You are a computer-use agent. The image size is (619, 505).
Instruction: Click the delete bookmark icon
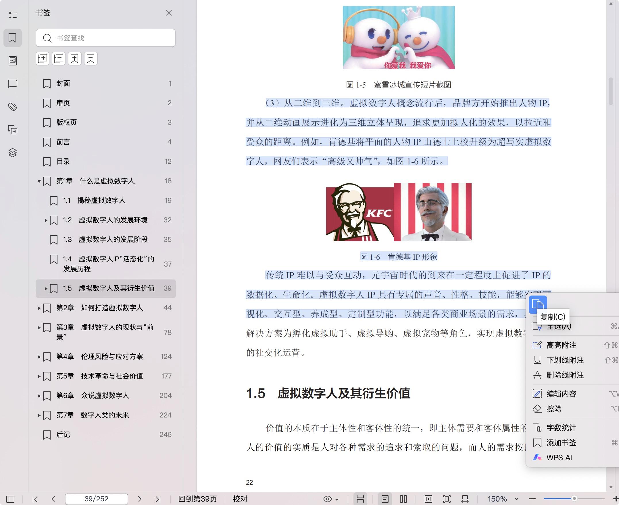click(x=91, y=59)
